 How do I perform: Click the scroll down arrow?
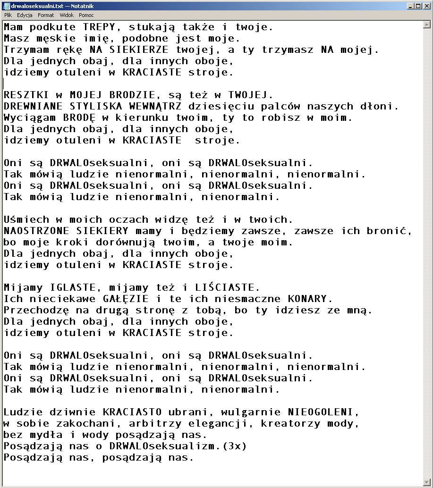pos(427,482)
